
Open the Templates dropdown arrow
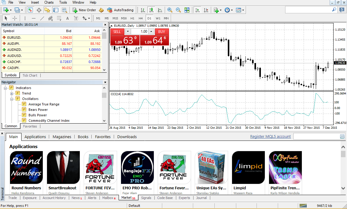243,10
